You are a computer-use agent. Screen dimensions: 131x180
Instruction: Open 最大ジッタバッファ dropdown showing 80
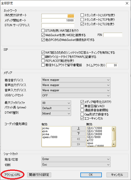pos(56,103)
